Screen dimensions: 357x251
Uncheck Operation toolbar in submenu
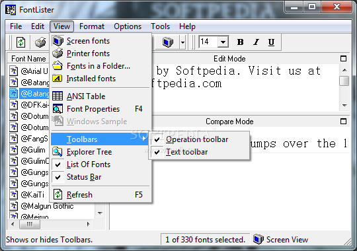[x=199, y=139]
